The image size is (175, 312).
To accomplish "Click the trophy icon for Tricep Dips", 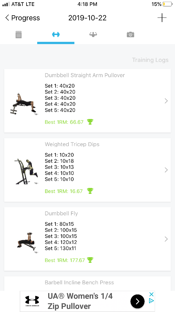I will coord(90,191).
